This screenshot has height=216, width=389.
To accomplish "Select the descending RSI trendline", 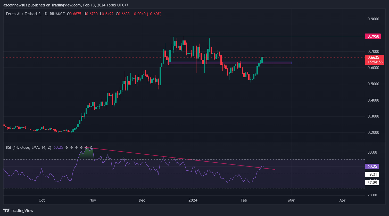I will point(180,159).
